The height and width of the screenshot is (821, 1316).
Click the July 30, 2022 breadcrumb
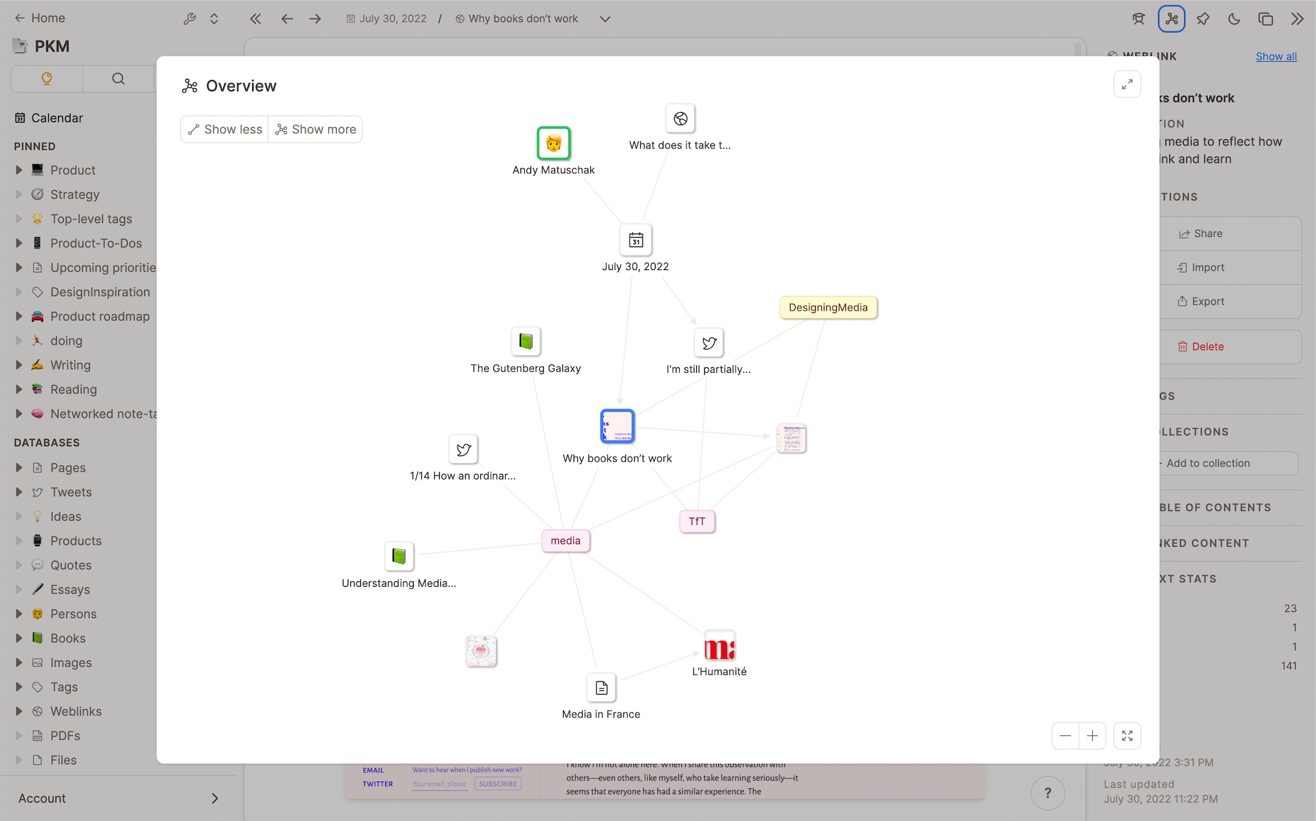[x=387, y=18]
